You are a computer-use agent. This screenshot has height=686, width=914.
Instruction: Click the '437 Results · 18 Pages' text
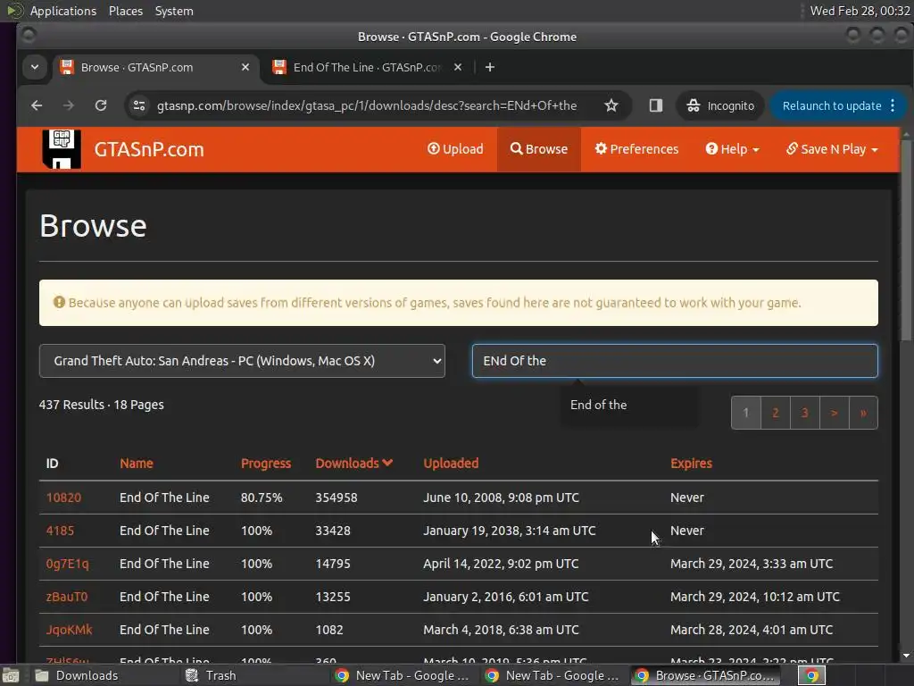(x=102, y=405)
